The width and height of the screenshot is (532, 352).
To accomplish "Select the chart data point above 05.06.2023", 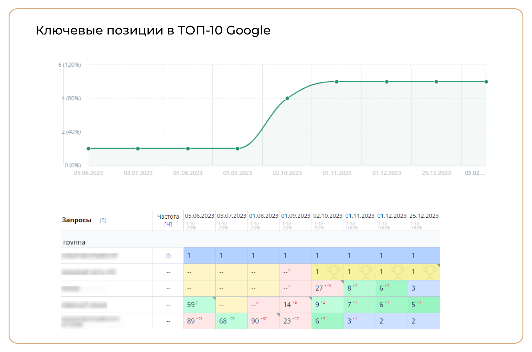I will point(88,148).
